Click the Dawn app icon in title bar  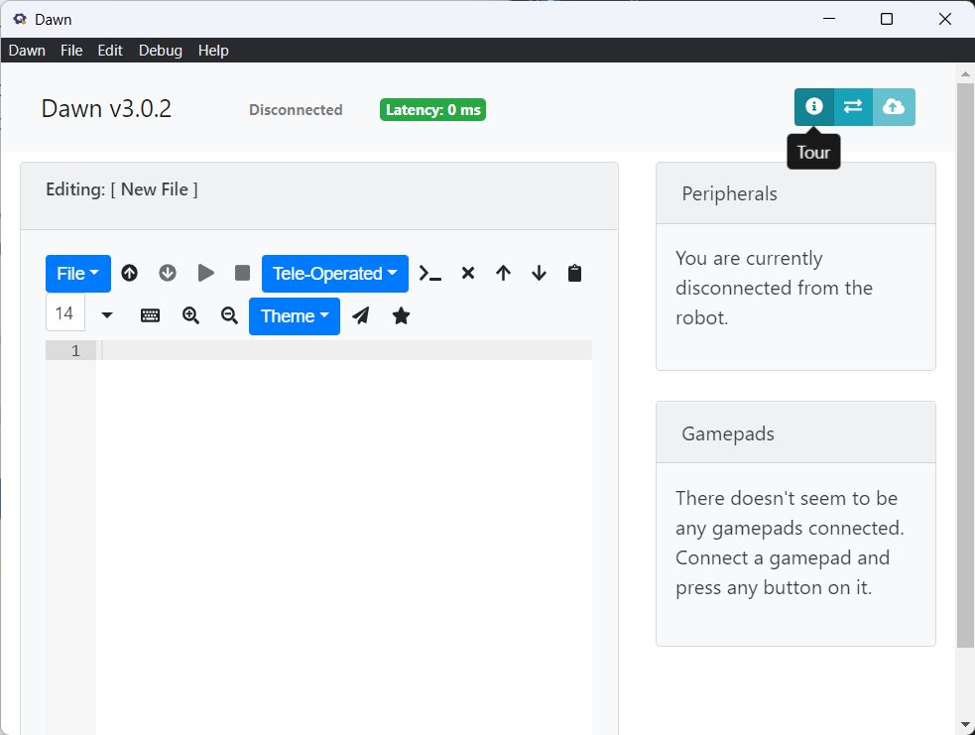(x=20, y=19)
